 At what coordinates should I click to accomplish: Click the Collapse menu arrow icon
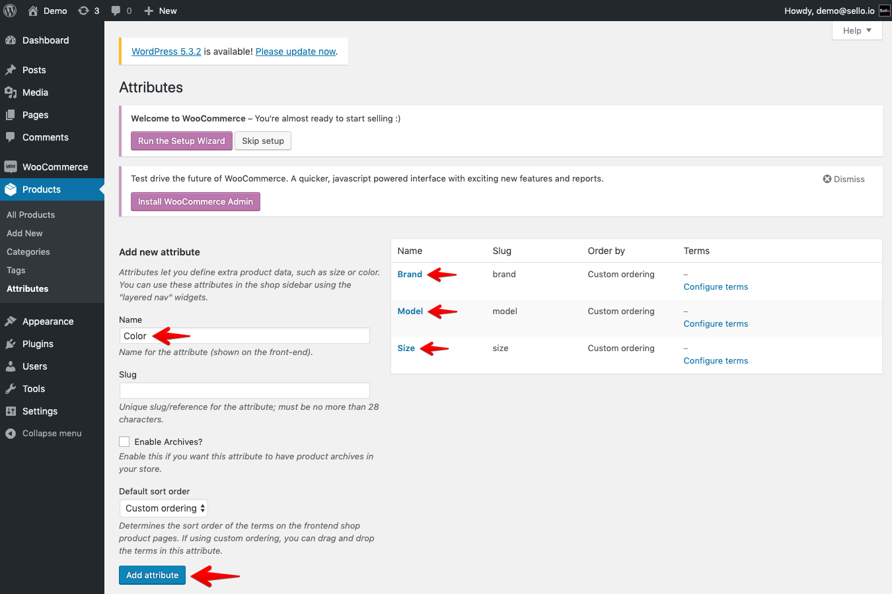pyautogui.click(x=11, y=434)
